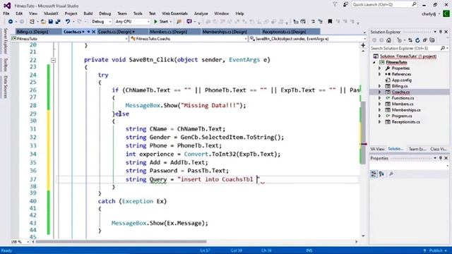The height and width of the screenshot is (254, 452).
Task: Collapse the SaveBtn_Click method outline box
Action: point(54,60)
